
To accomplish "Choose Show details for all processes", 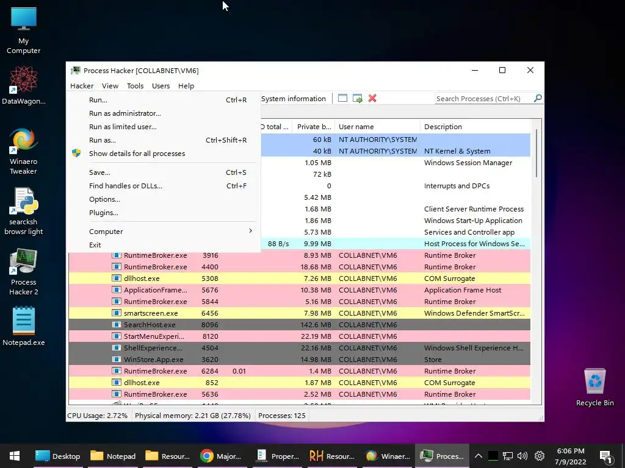I will [164, 153].
